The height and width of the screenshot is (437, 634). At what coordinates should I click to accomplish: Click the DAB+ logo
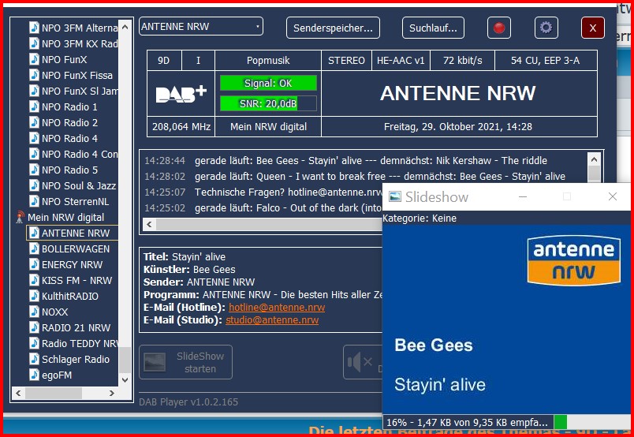coord(181,94)
